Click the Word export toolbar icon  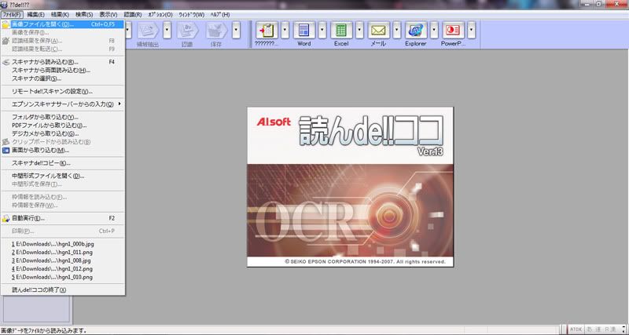click(304, 31)
